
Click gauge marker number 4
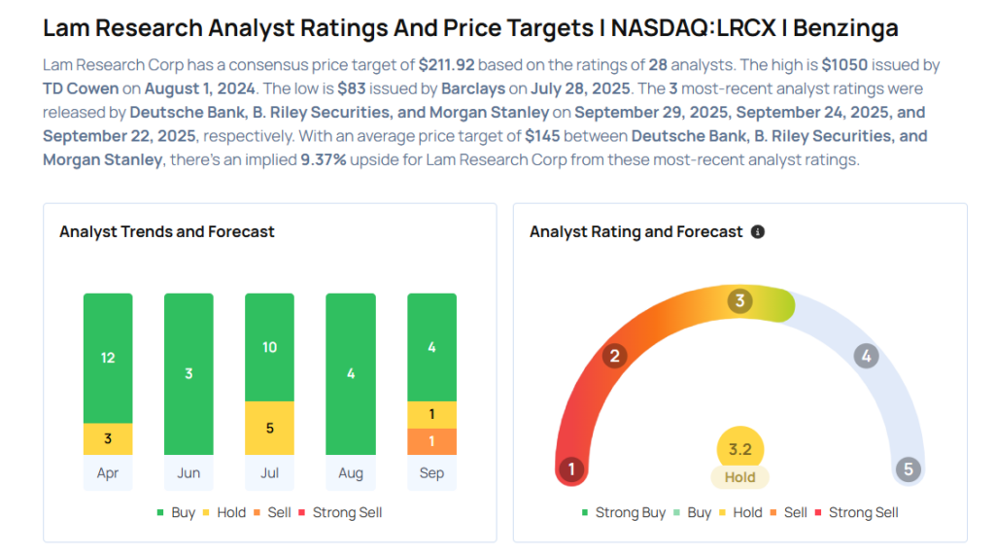[866, 356]
